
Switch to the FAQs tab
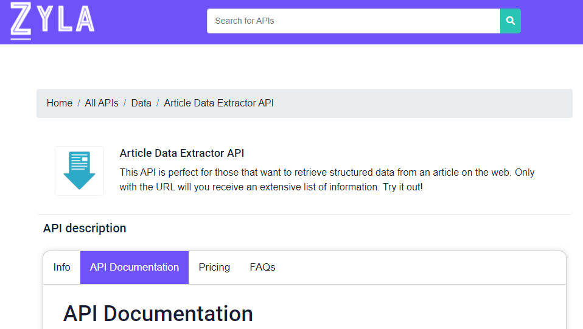click(x=262, y=268)
